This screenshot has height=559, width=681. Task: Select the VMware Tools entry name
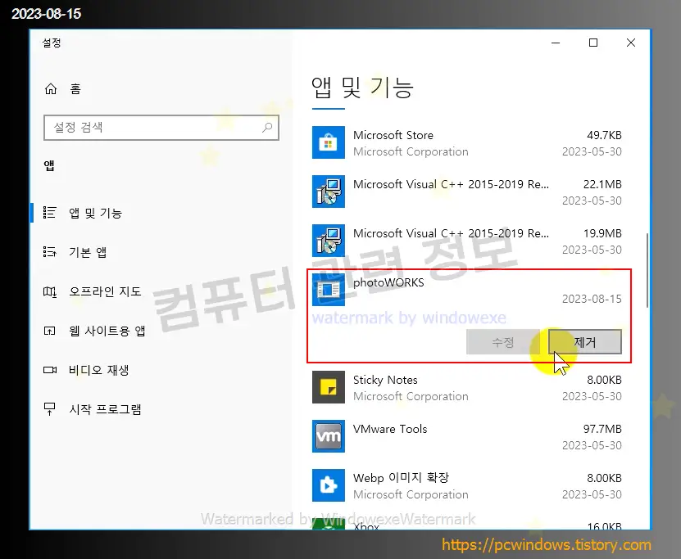tap(390, 429)
